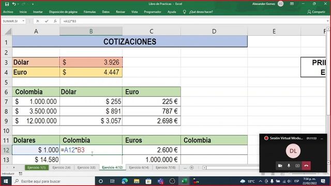Open the Revisar ribbon tab

tap(121, 12)
